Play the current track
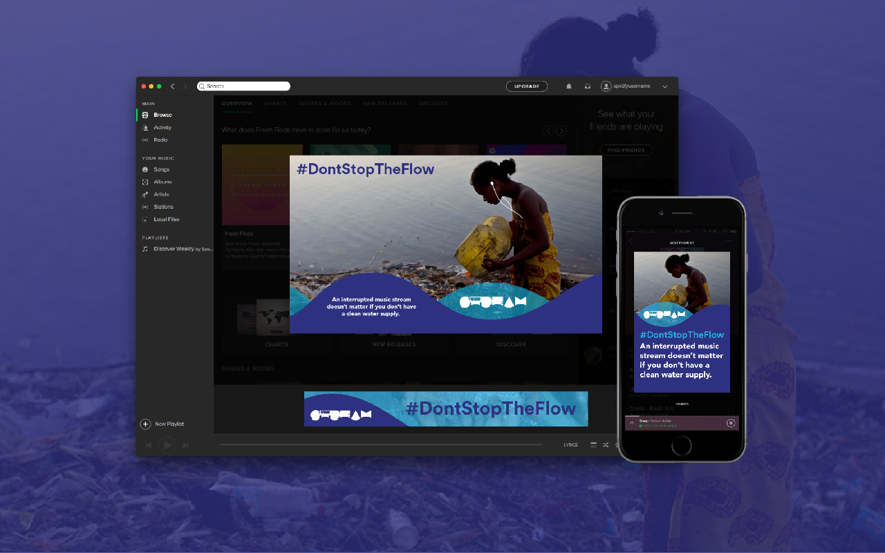This screenshot has height=553, width=885. point(167,445)
